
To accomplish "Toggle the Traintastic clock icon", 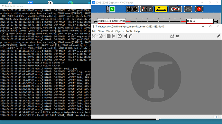I will 119,36.
